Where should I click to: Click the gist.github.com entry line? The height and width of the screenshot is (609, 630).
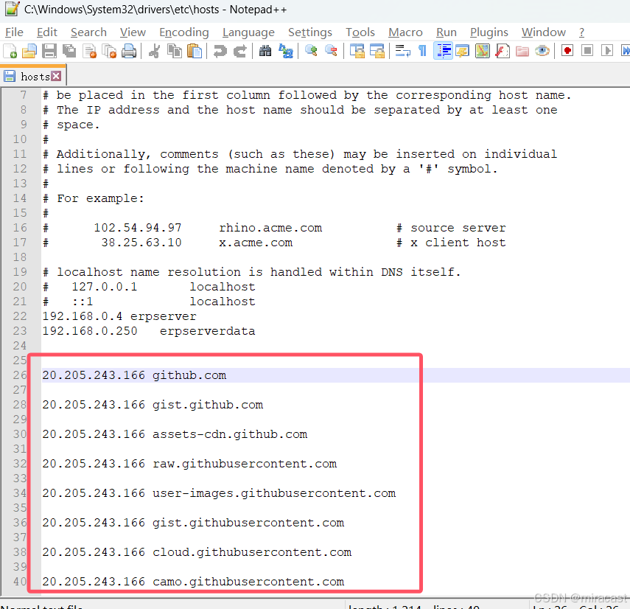tap(153, 405)
